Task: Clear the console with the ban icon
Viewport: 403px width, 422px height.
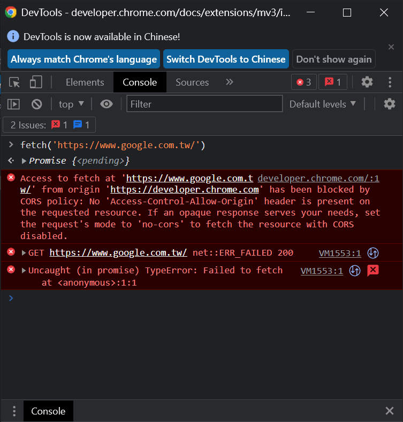Action: point(36,104)
